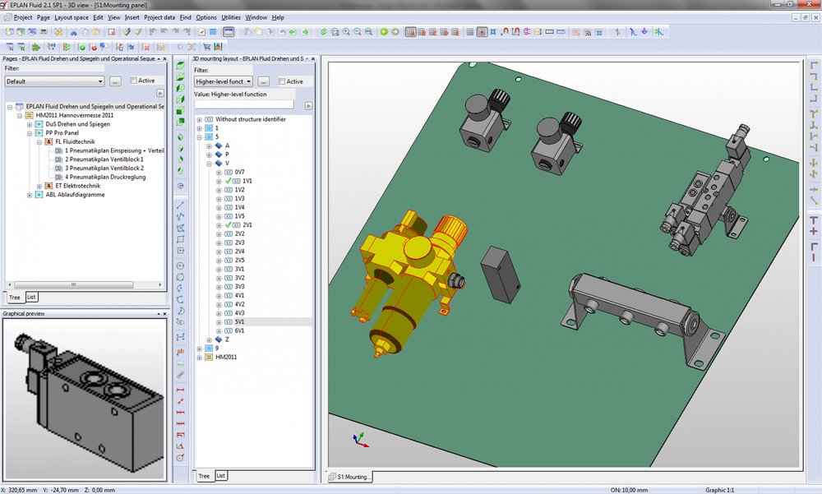Click the S1:Mounting view tab at bottom
Screen dimensions: 822x494
click(x=350, y=477)
